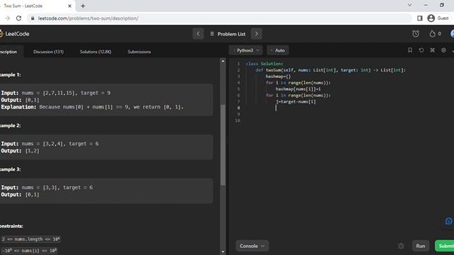
Task: Click the hashmap[nums[i]]=i line
Action: 298,89
